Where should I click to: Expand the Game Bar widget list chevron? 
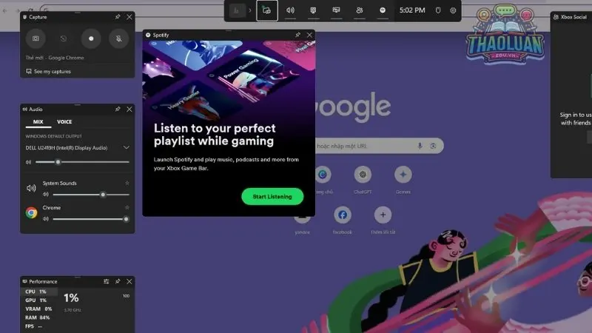click(x=250, y=10)
